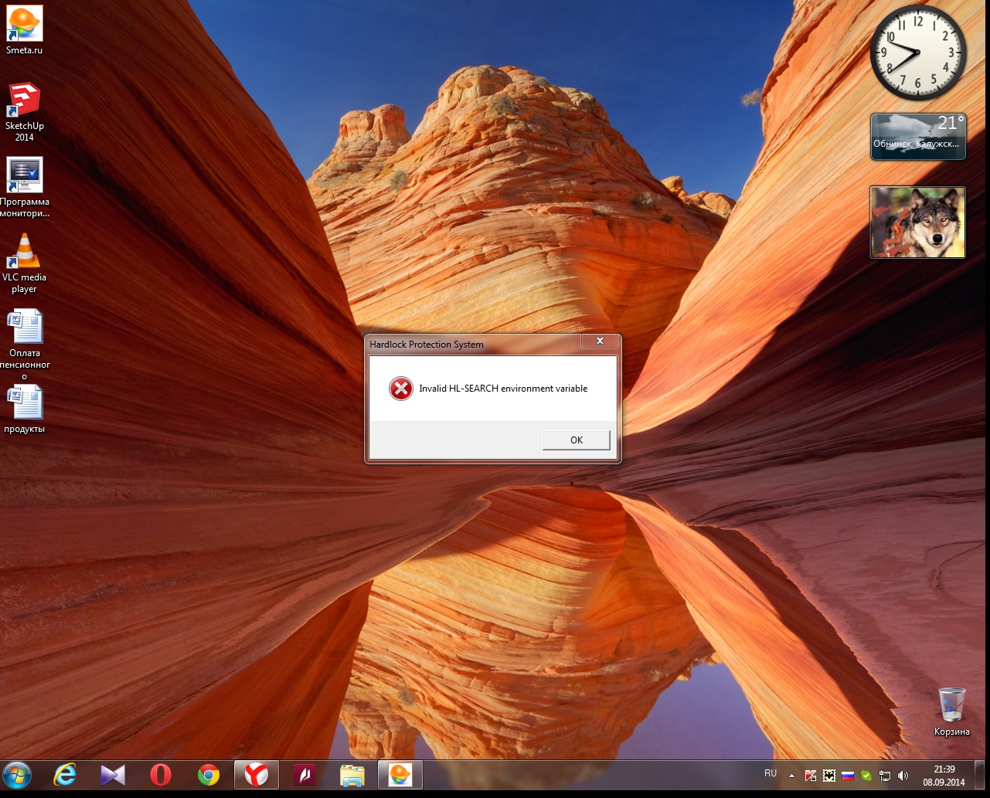
Task: Open the dark red reader app on taskbar
Action: (304, 775)
